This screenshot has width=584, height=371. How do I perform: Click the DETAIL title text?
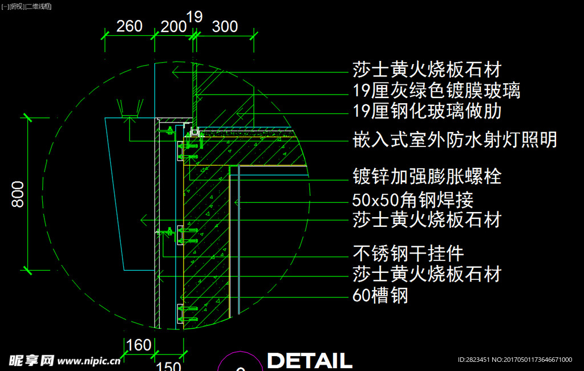(310, 361)
